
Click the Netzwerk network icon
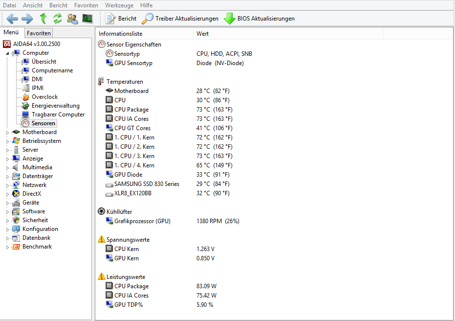[x=16, y=185]
